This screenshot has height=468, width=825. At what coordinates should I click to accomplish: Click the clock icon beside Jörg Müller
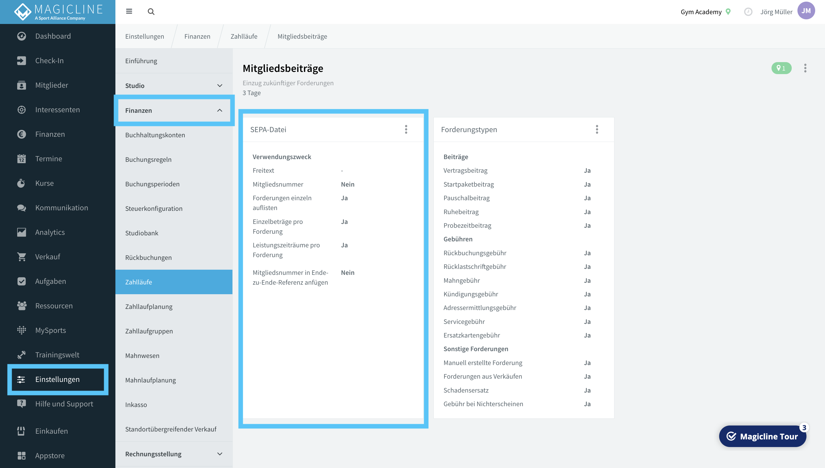tap(748, 12)
